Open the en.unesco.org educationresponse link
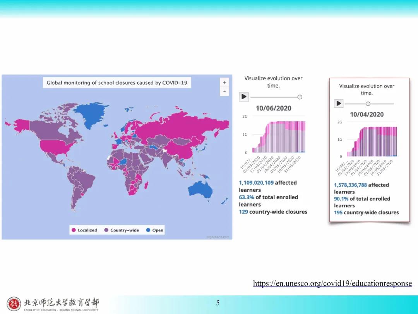Viewport: 418px width, 314px height. pos(332,283)
